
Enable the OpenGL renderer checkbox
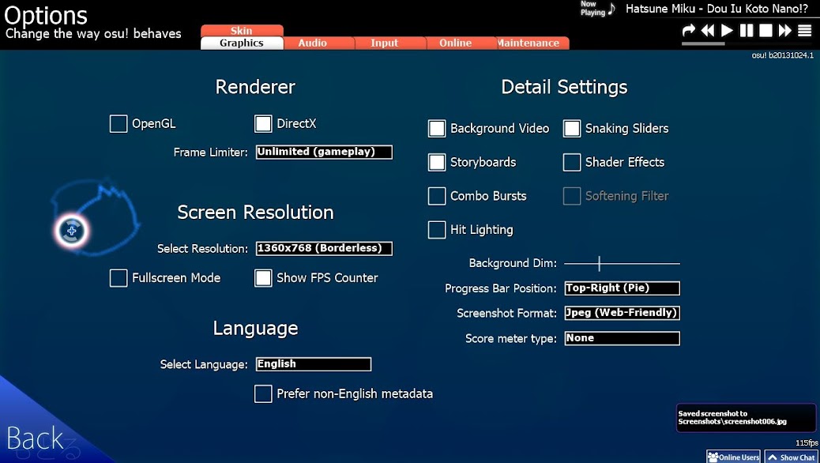[x=118, y=124]
